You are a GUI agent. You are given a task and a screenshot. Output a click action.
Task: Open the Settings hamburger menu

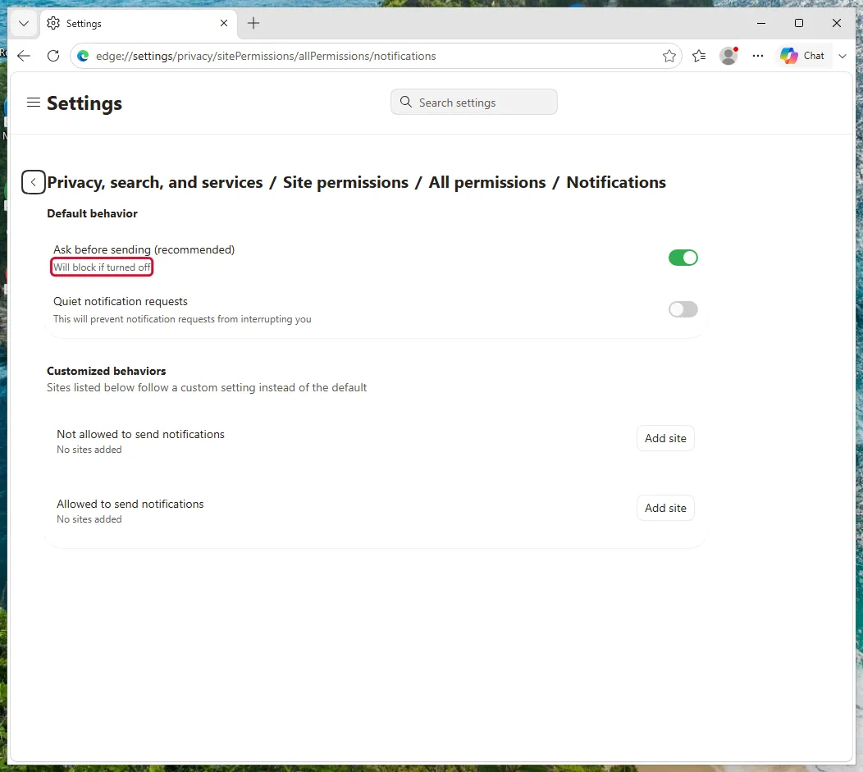click(34, 103)
